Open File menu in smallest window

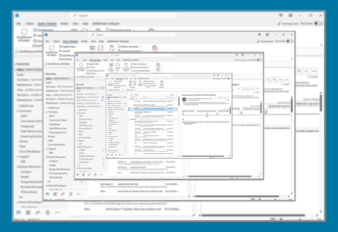[108, 78]
